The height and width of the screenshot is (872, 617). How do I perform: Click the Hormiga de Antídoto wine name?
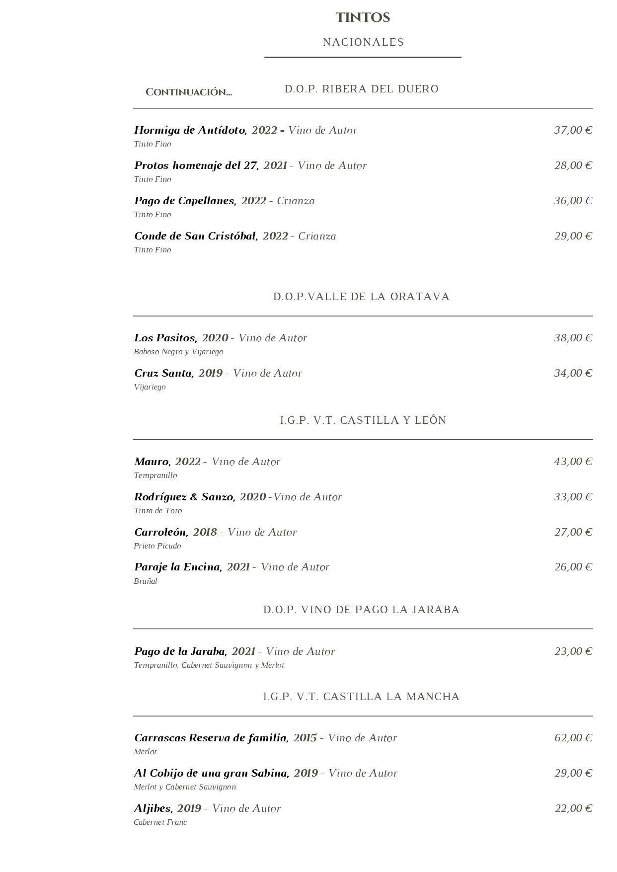pos(190,130)
